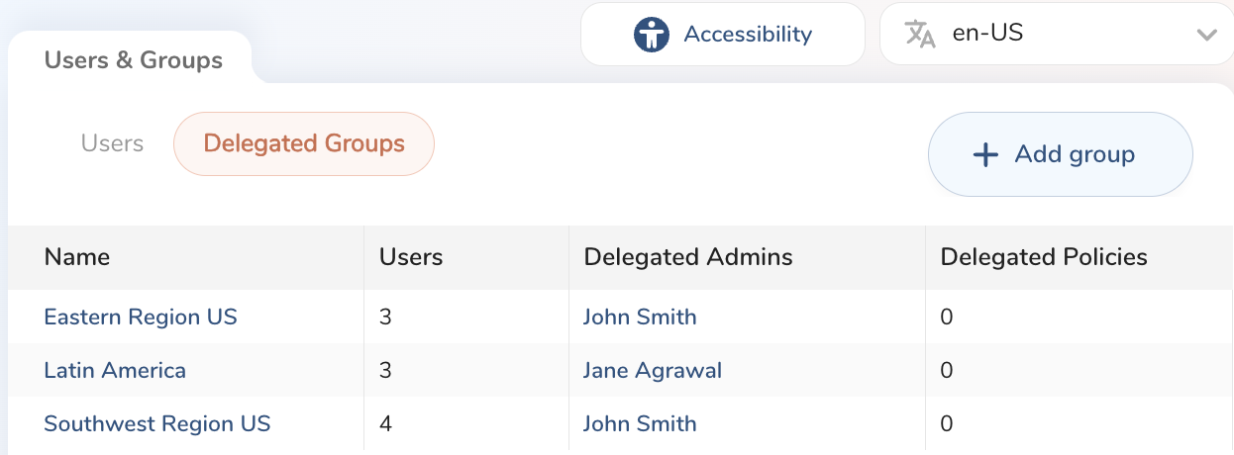
Task: Click the Delegated Admins column header
Action: pyautogui.click(x=688, y=257)
